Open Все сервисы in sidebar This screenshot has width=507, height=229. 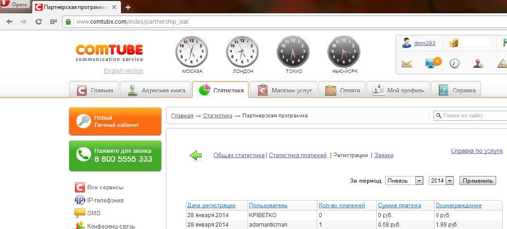(x=99, y=187)
